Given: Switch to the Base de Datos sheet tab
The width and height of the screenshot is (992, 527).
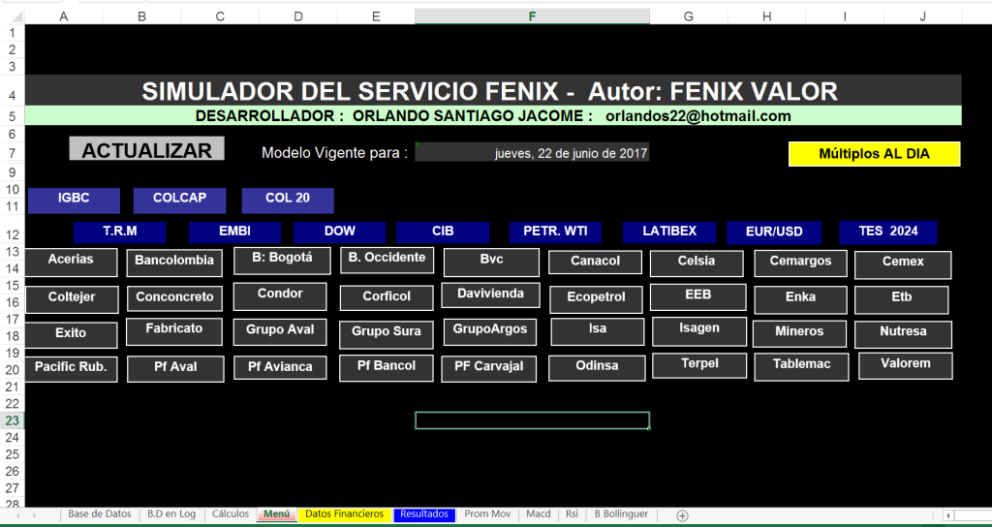Looking at the screenshot, I should (x=100, y=514).
